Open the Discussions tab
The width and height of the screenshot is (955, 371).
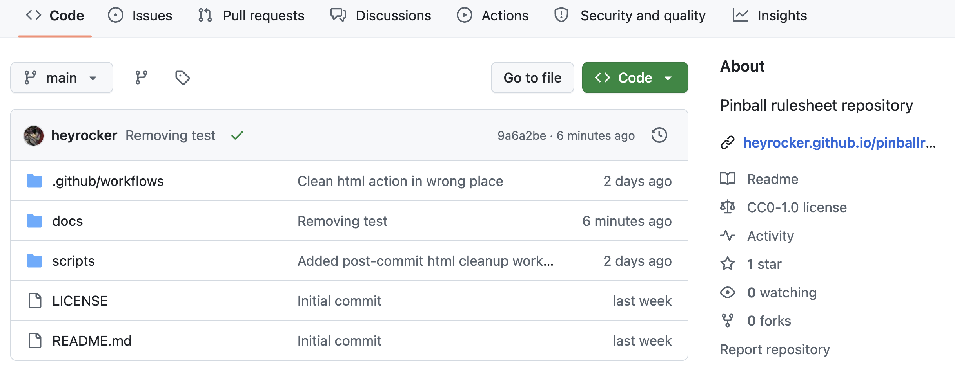tap(381, 16)
